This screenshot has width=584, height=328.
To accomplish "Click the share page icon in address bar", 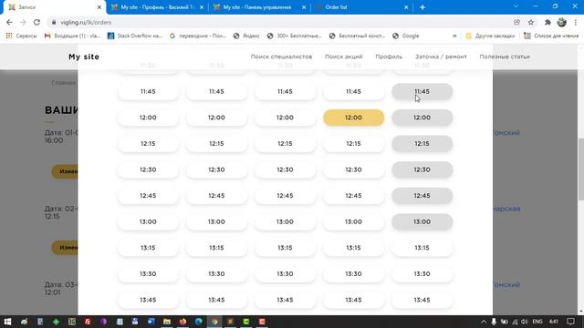I will [517, 22].
